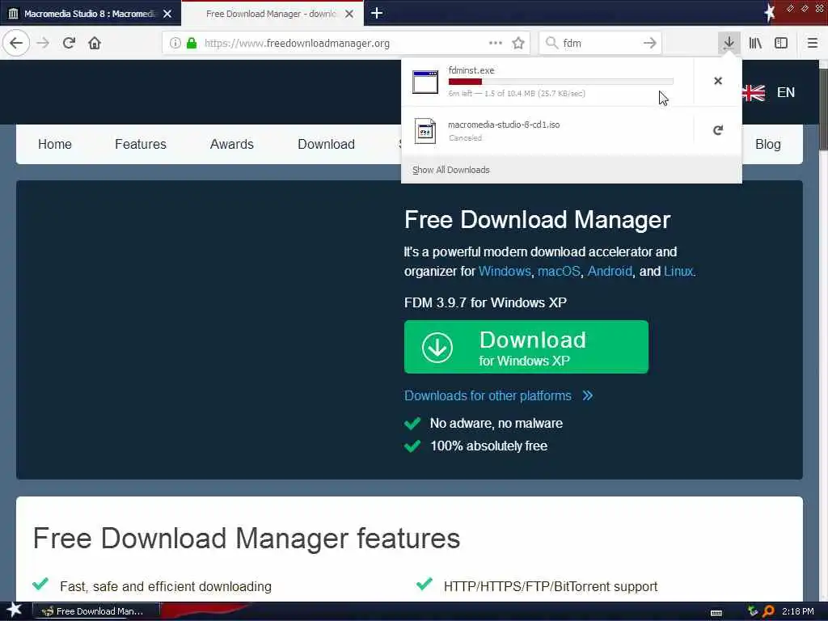Open the EN language selector
This screenshot has width=828, height=621.
(786, 92)
